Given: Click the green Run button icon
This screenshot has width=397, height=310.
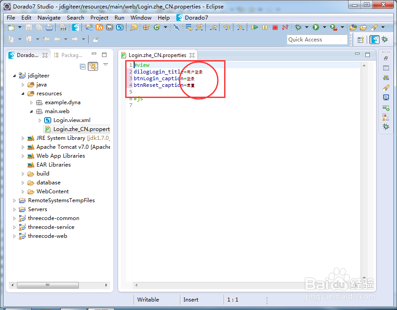Looking at the screenshot, I should point(316,27).
